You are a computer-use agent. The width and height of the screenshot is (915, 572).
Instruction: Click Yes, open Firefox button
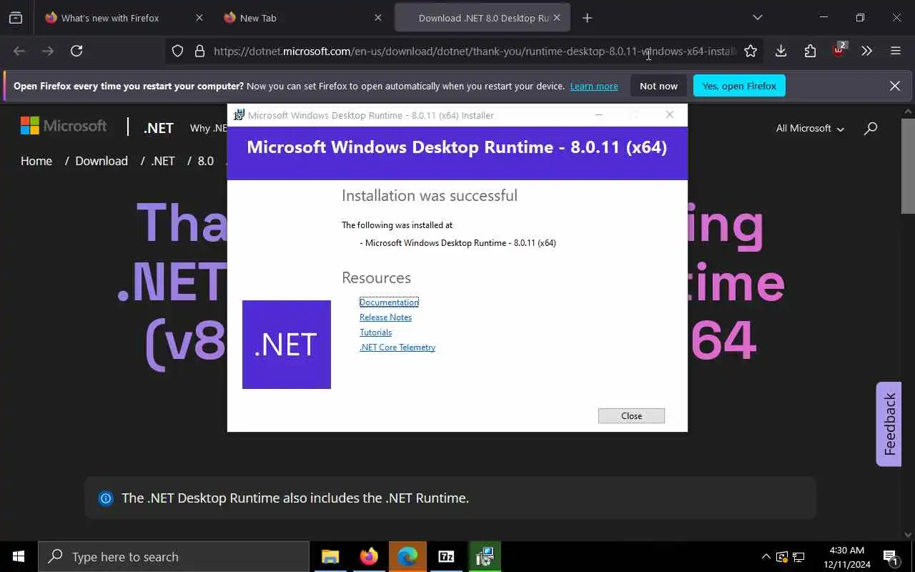tap(739, 86)
